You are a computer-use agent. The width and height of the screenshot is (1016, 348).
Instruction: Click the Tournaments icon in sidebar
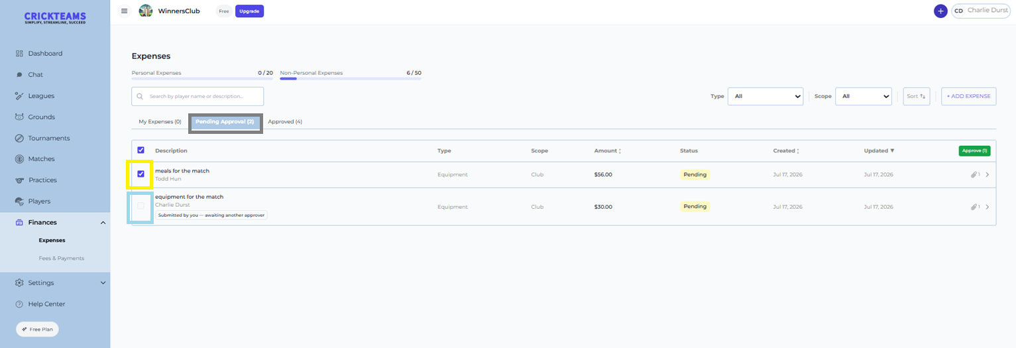[x=19, y=138]
